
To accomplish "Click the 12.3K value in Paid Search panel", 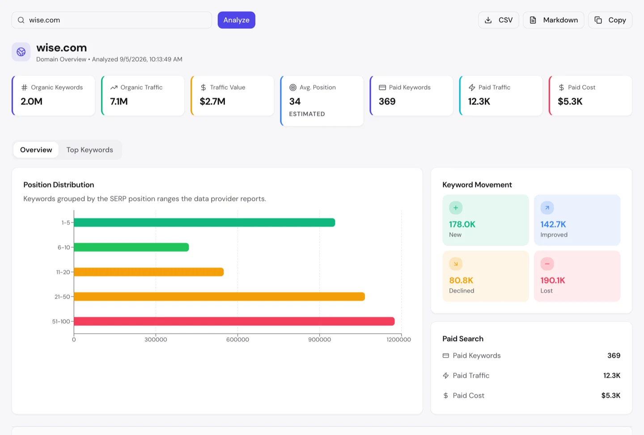I will (x=612, y=376).
